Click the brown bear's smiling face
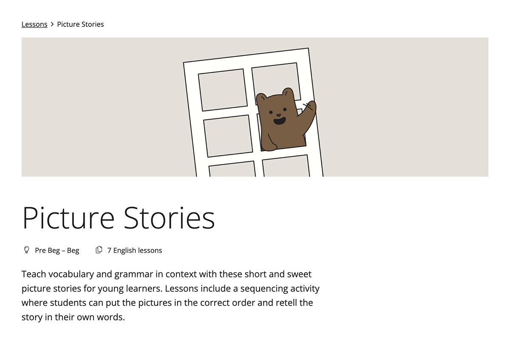The image size is (510, 346). 278,114
